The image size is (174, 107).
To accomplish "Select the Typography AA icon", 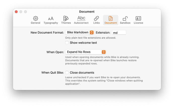I will [x=51, y=19].
